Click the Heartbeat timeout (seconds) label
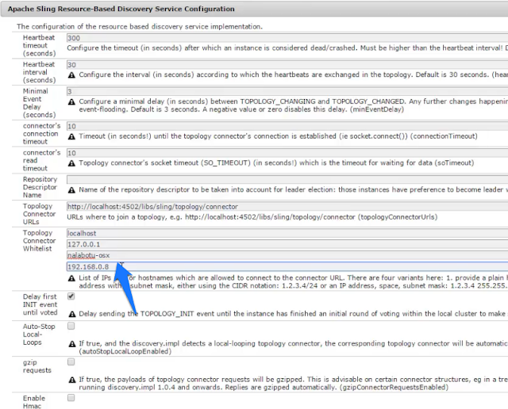The width and height of the screenshot is (508, 409). (39, 45)
